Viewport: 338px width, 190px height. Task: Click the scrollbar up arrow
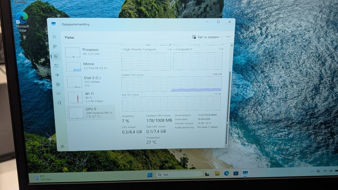pyautogui.click(x=232, y=45)
